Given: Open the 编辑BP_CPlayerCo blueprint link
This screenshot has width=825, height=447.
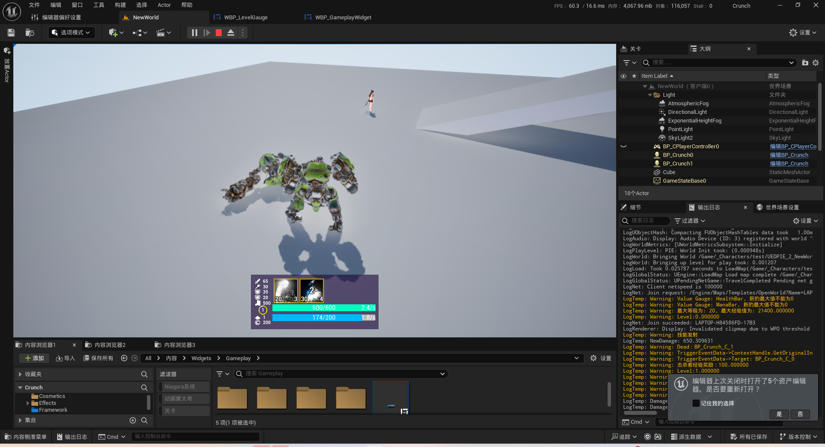Looking at the screenshot, I should pyautogui.click(x=793, y=147).
